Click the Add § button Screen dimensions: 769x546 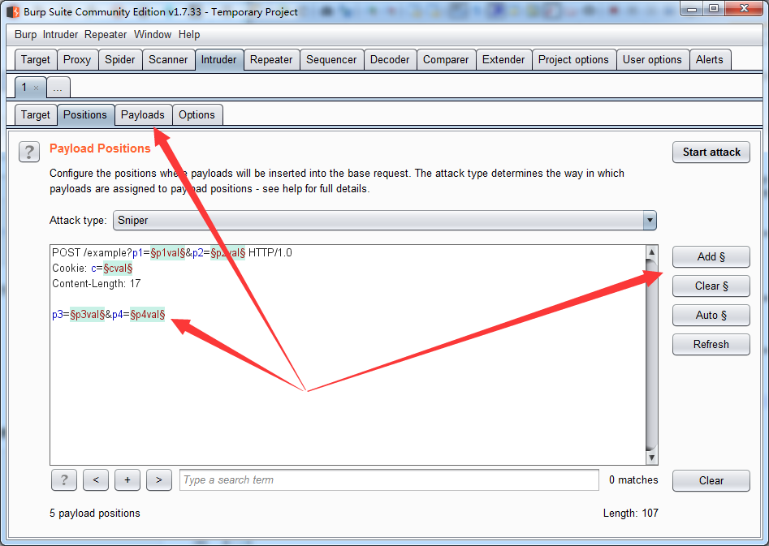[711, 257]
